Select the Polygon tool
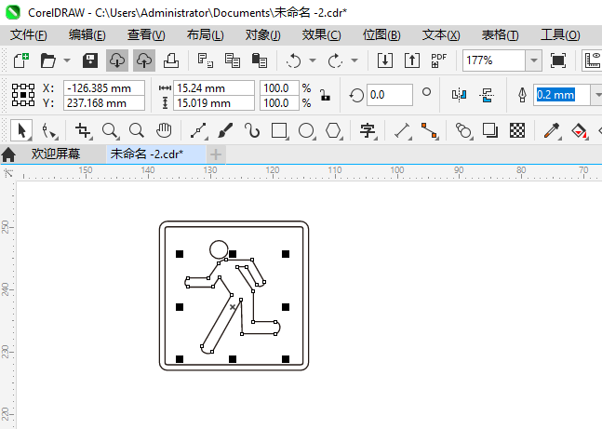Image resolution: width=602 pixels, height=429 pixels. point(333,130)
